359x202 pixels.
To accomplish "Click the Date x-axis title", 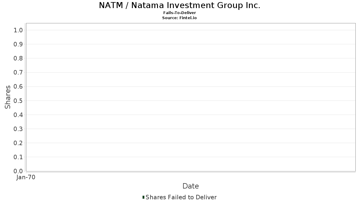I will (191, 186).
